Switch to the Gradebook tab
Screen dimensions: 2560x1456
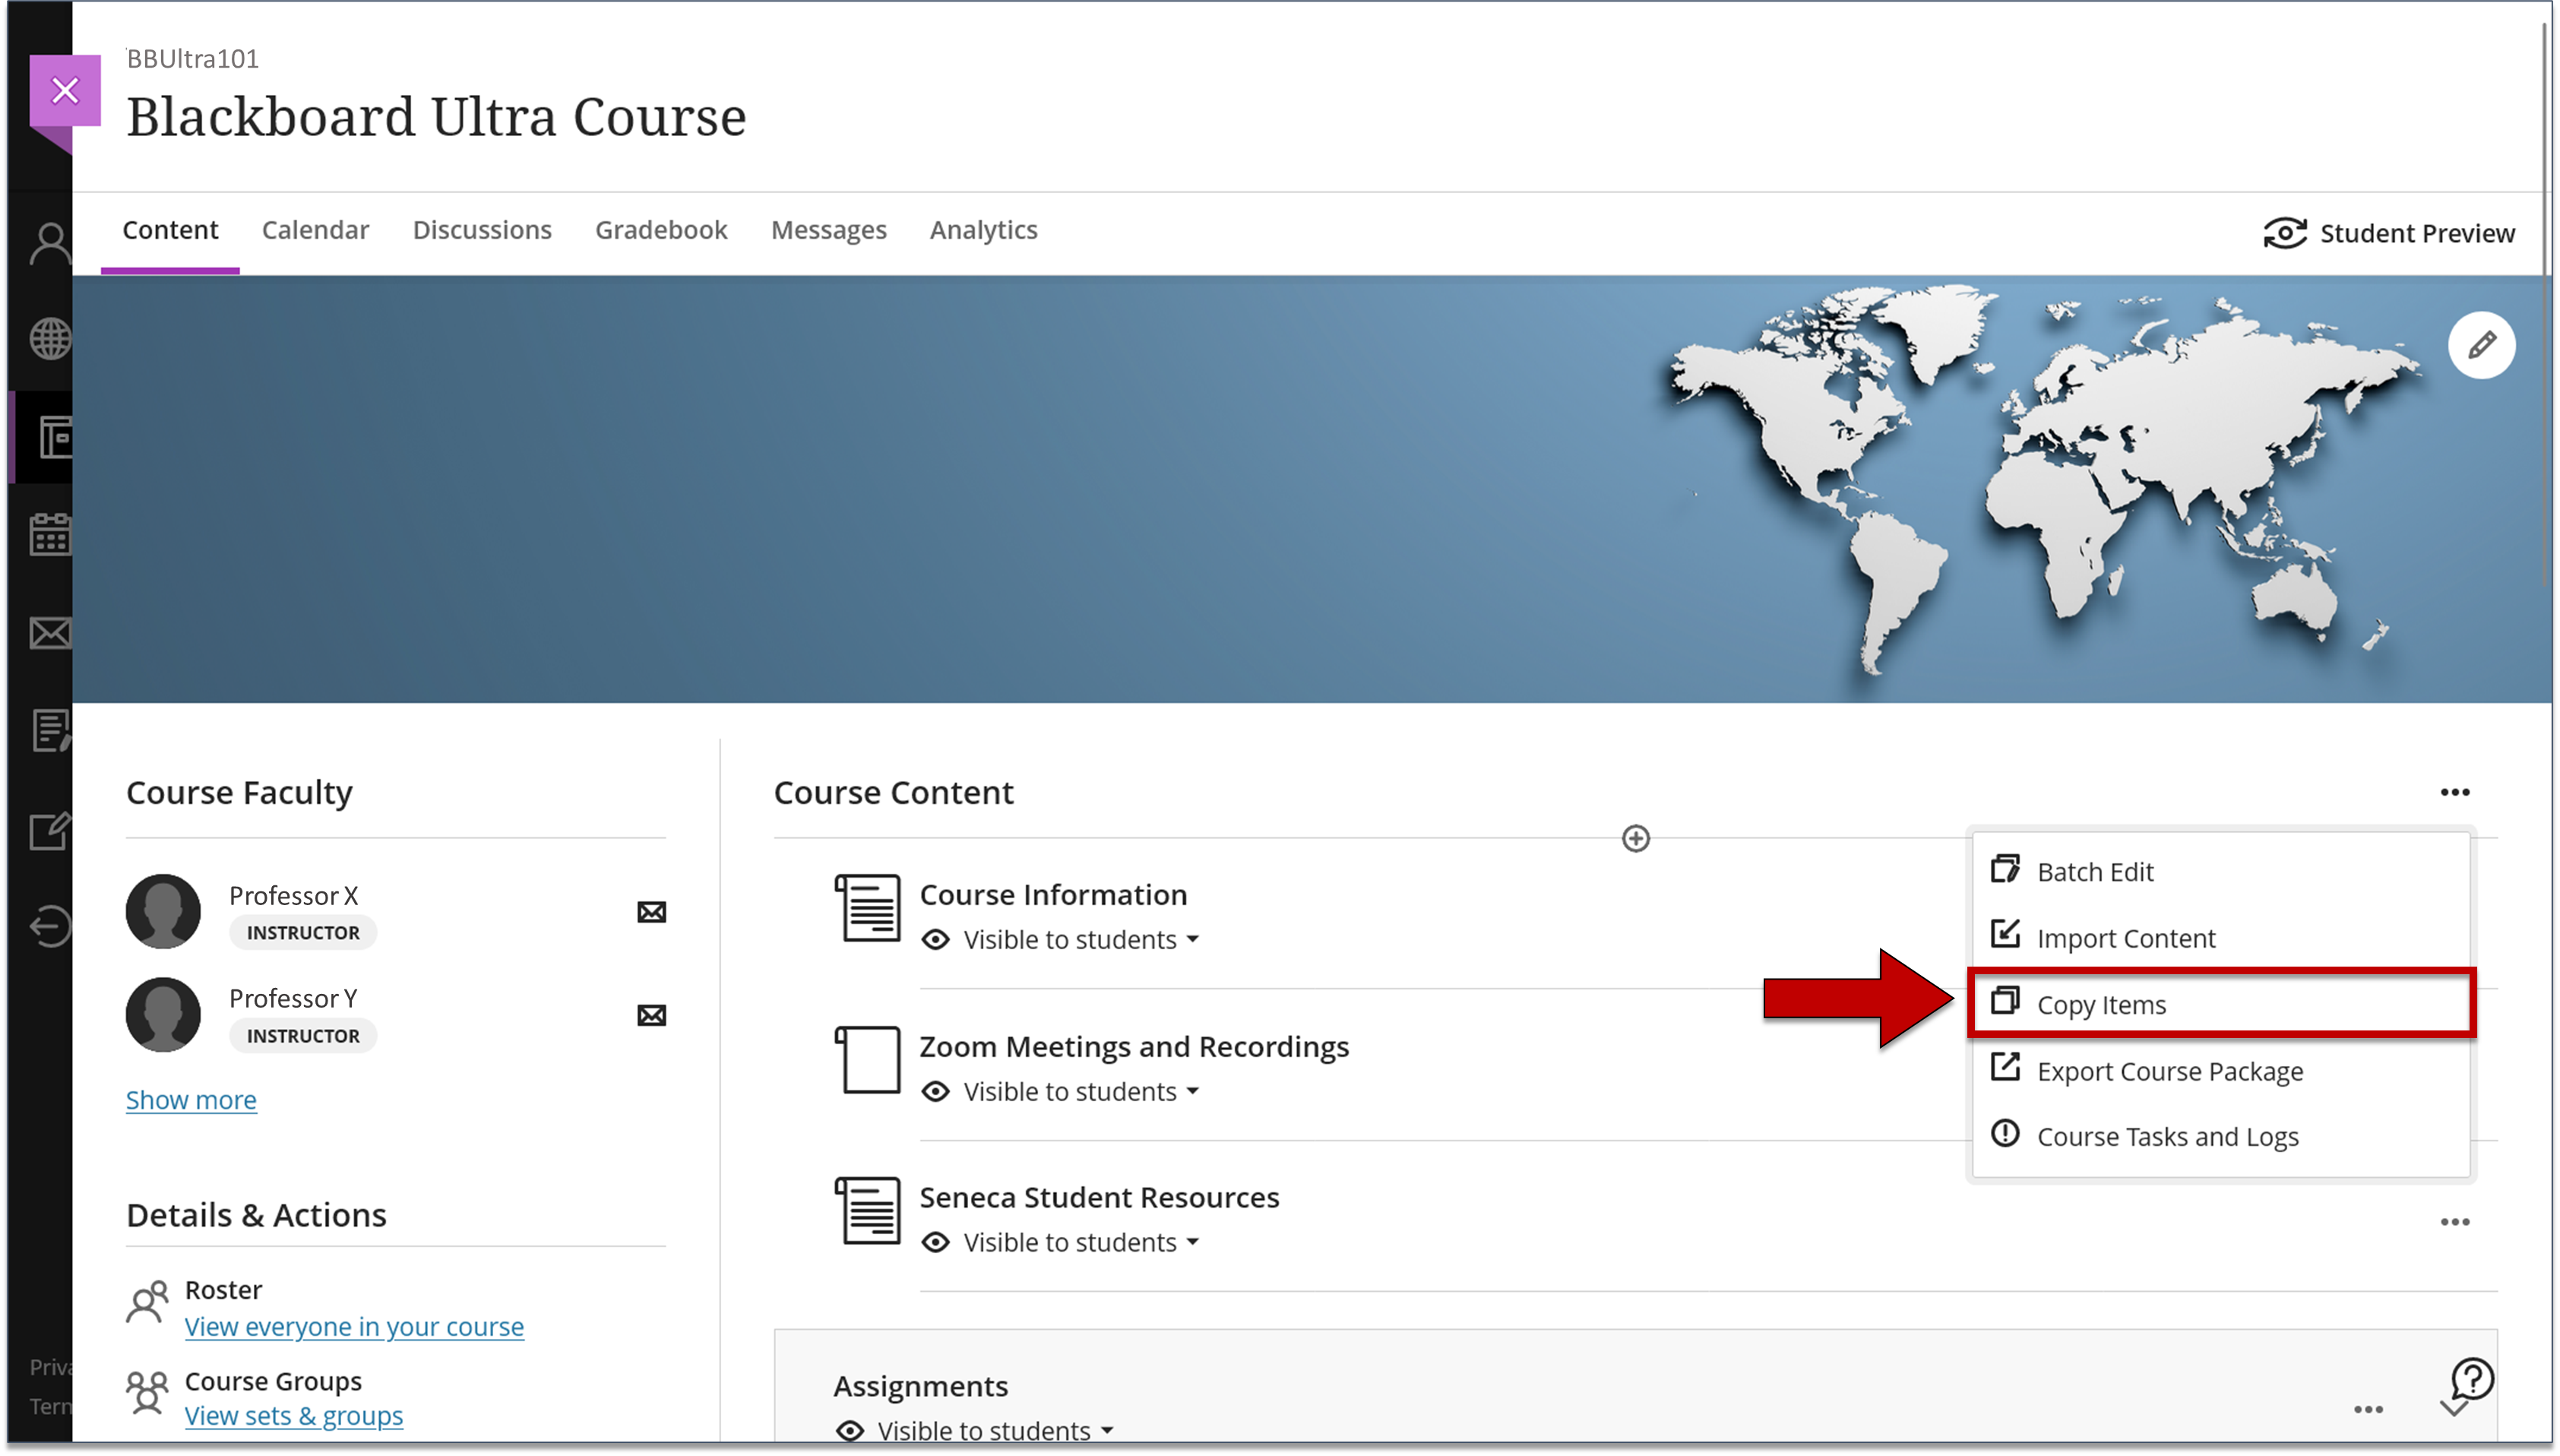click(x=661, y=230)
